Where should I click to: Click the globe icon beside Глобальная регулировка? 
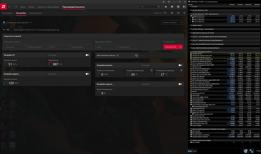(3, 22)
